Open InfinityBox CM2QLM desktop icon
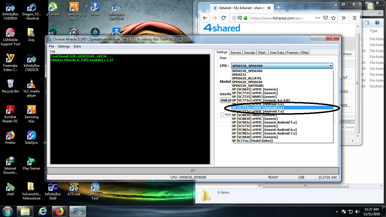This screenshot has height=217, width=386. point(116,11)
